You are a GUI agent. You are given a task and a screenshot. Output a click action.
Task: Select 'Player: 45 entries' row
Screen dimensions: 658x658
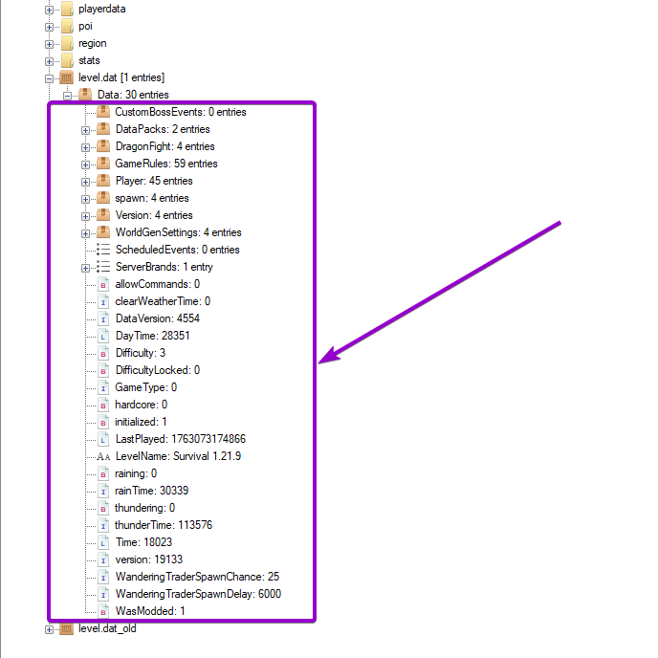point(154,181)
